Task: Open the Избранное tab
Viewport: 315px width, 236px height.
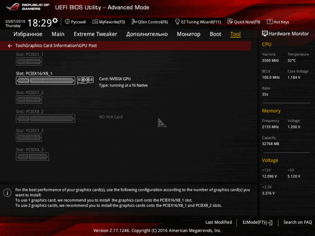Action: click(x=28, y=34)
